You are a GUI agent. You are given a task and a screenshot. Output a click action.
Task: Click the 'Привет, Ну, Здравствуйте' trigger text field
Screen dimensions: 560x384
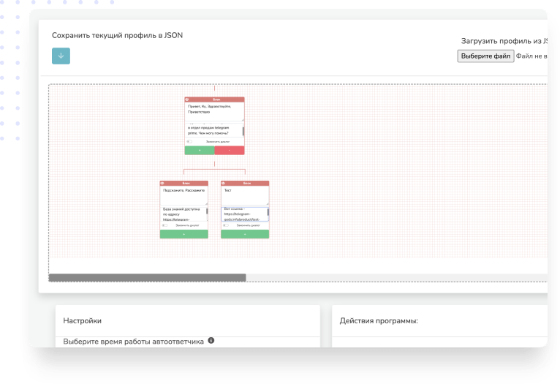[213, 110]
